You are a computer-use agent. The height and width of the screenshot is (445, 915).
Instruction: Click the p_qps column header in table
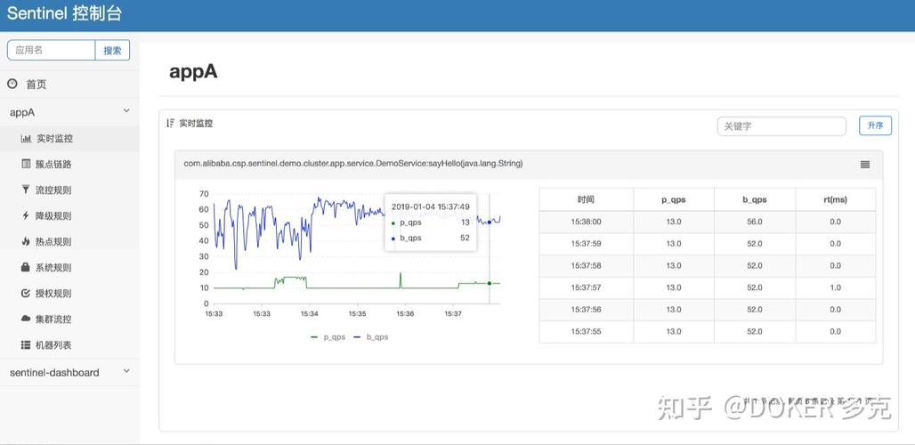(674, 199)
